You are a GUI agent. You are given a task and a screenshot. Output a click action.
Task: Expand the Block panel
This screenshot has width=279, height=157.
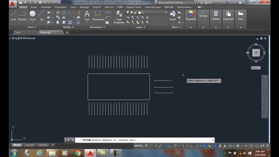pos(176,27)
